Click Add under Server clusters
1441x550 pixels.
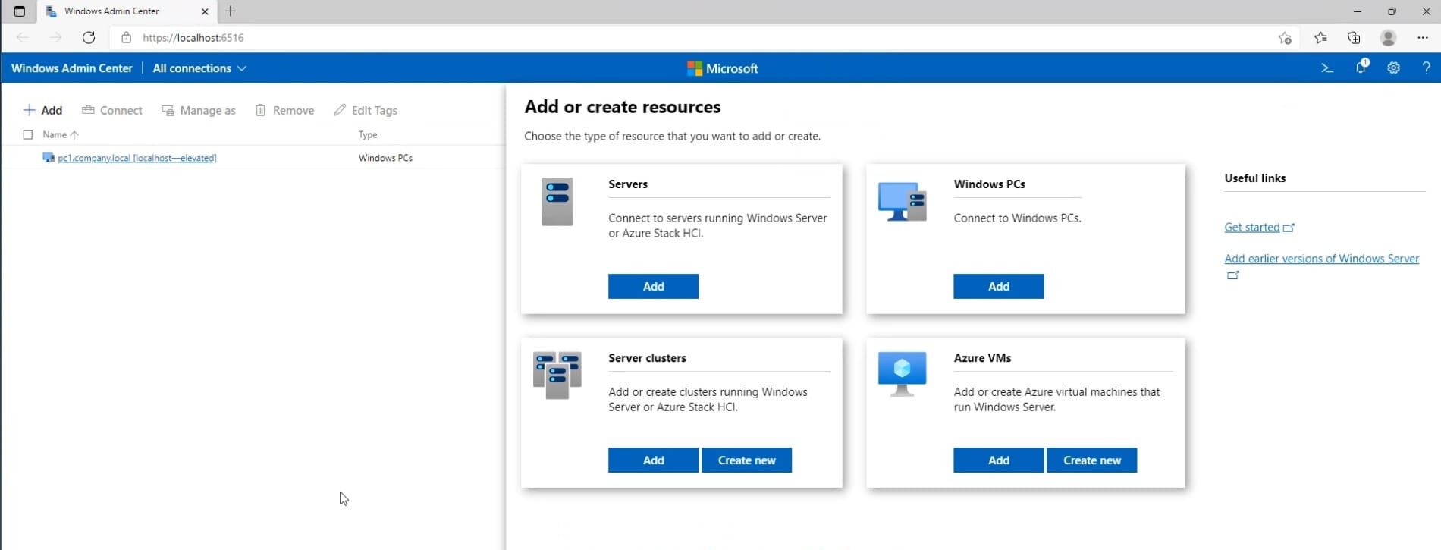pos(653,460)
